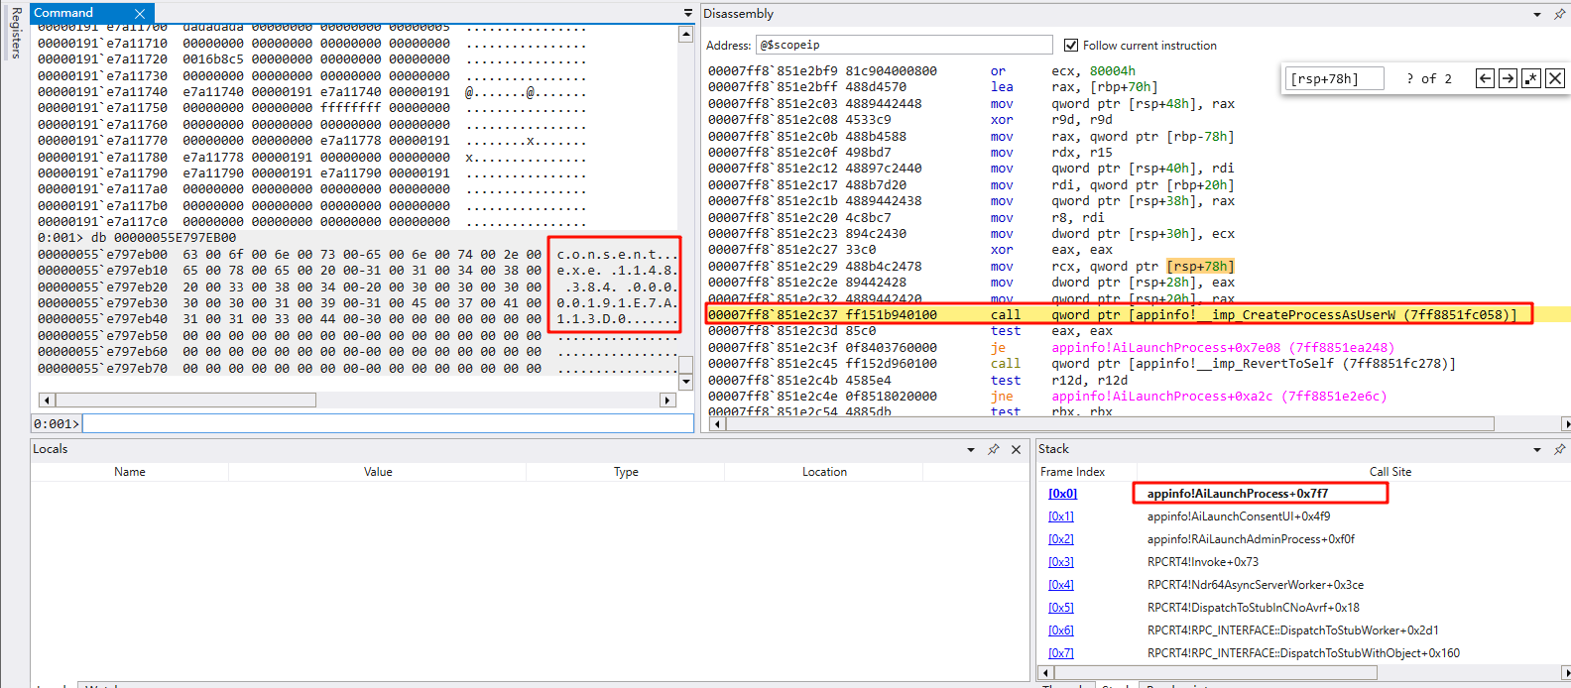The width and height of the screenshot is (1571, 688).
Task: Click Call Site column header in Stack
Action: coord(1390,472)
